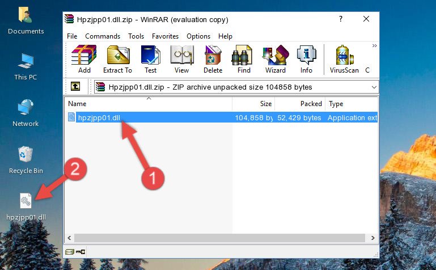
Task: Click the Extract To toolbar icon
Action: (x=117, y=59)
